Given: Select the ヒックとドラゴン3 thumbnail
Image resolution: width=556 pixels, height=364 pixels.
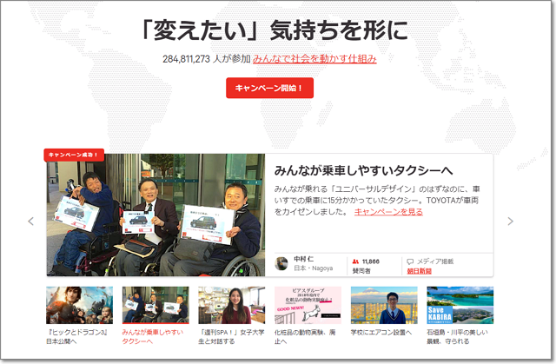Looking at the screenshot, I should (x=79, y=305).
